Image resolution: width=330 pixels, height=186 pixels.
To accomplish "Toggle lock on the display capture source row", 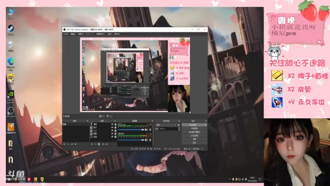I will [x=115, y=137].
